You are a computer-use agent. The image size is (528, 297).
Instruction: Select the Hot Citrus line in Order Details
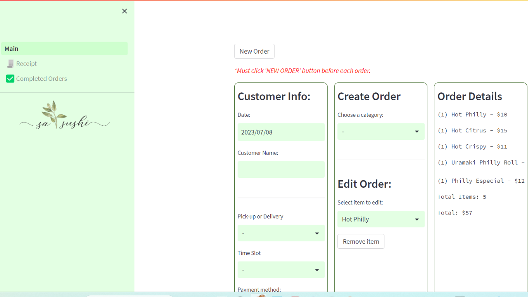pyautogui.click(x=472, y=130)
